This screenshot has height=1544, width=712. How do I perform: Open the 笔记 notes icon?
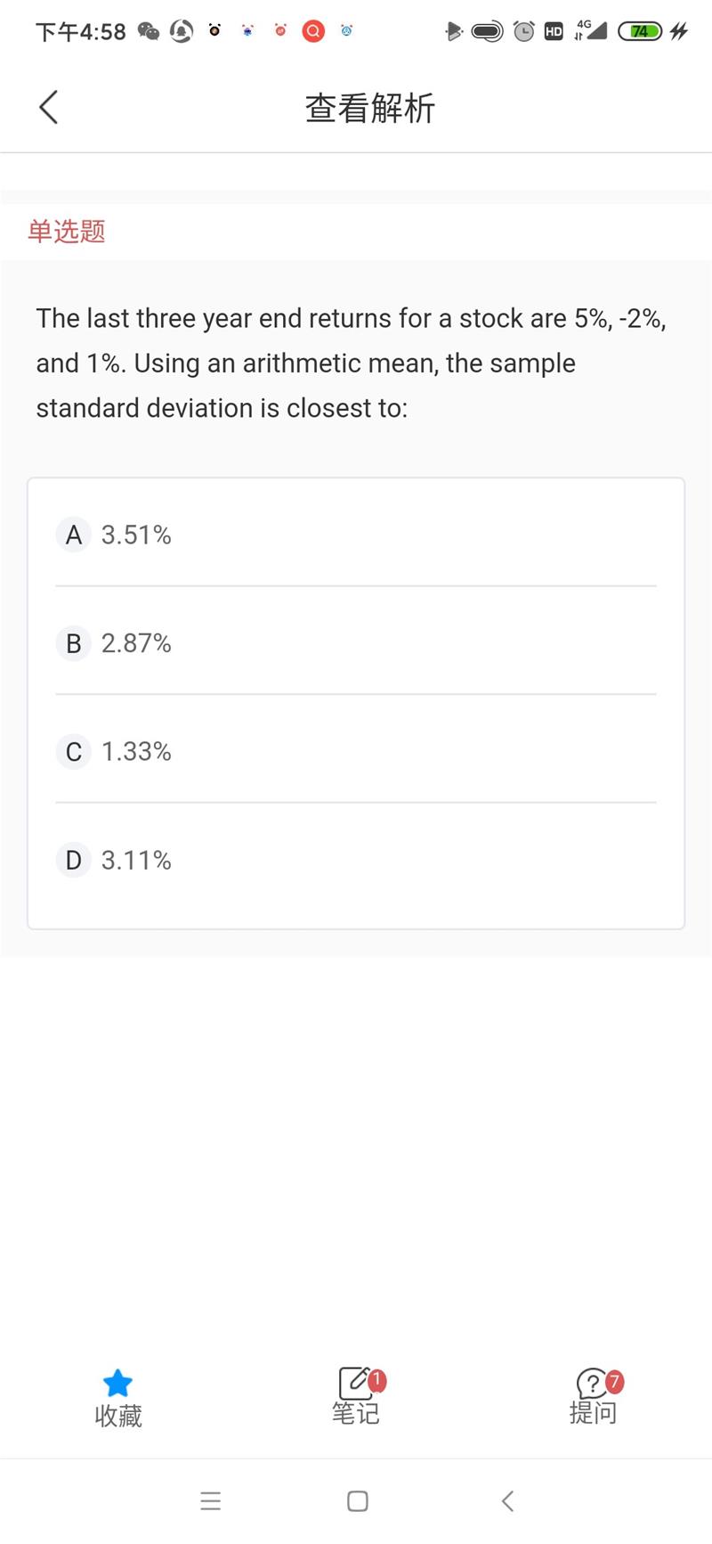[356, 1384]
